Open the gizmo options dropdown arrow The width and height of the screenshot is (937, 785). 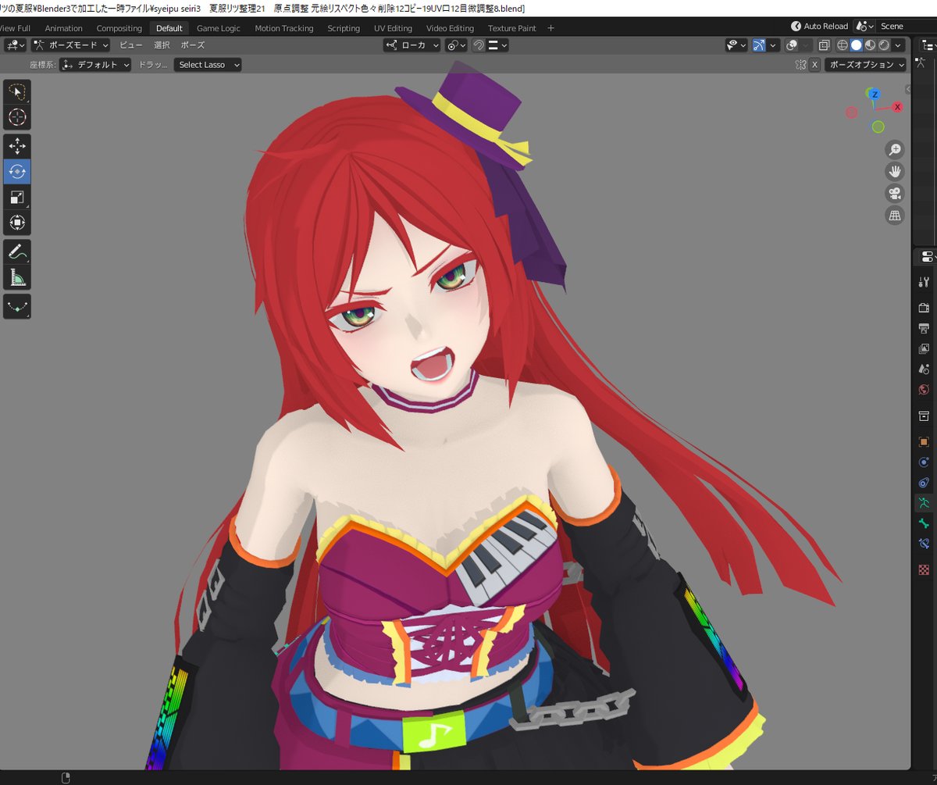(x=773, y=45)
